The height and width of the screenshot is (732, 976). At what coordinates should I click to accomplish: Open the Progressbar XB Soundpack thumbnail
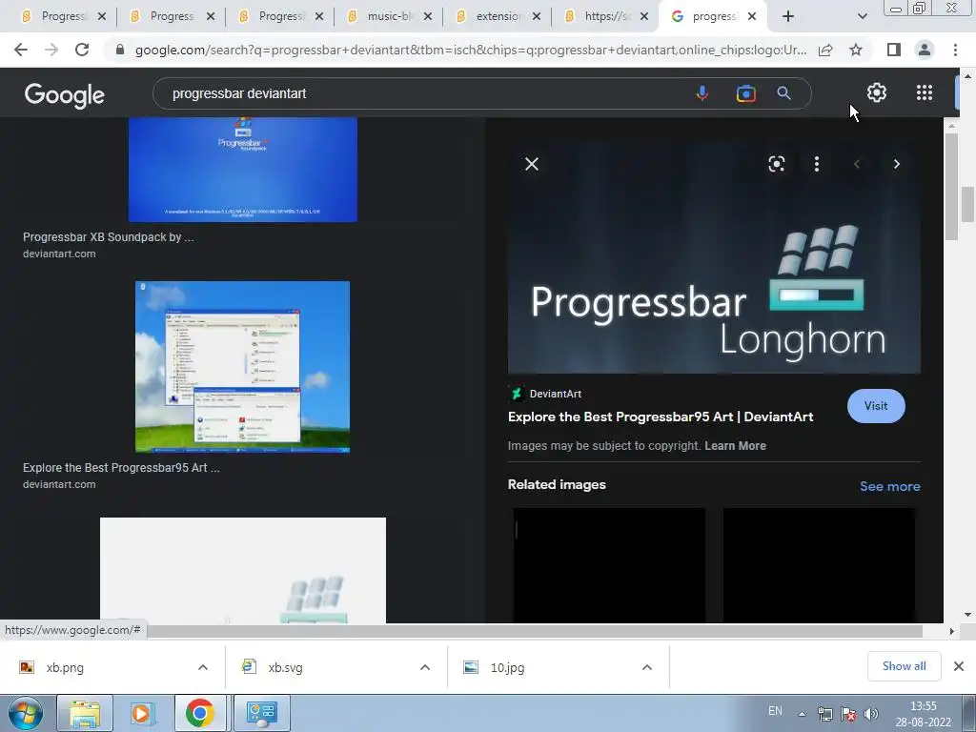click(243, 170)
